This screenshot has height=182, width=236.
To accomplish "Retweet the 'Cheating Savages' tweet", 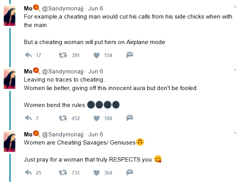I will pyautogui.click(x=62, y=172).
